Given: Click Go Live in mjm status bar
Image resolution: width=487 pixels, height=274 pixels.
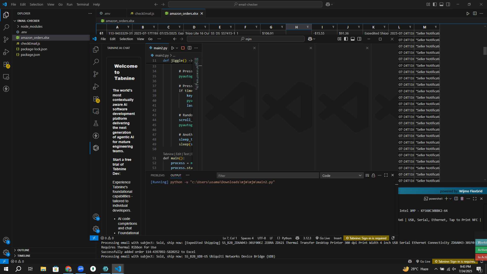Looking at the screenshot, I should (x=323, y=238).
